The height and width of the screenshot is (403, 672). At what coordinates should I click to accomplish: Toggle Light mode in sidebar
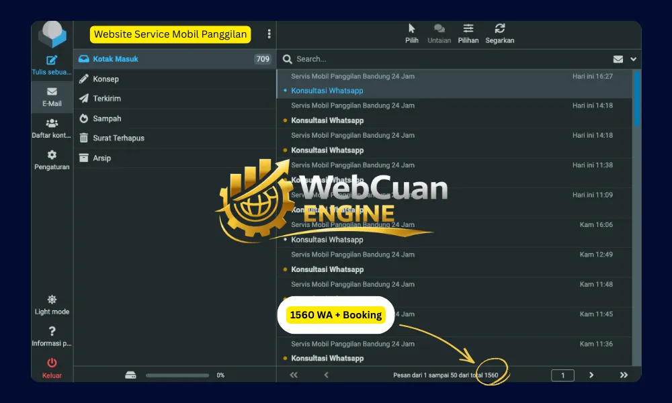[52, 300]
